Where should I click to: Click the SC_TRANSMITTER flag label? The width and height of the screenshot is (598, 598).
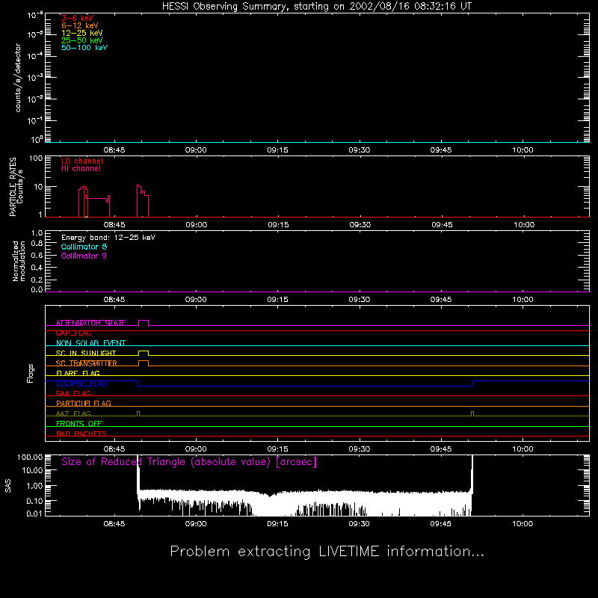(86, 363)
